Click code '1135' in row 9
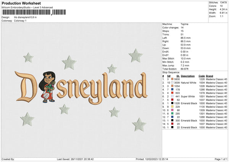The height and width of the screenshot is (162, 229). tap(202, 107)
